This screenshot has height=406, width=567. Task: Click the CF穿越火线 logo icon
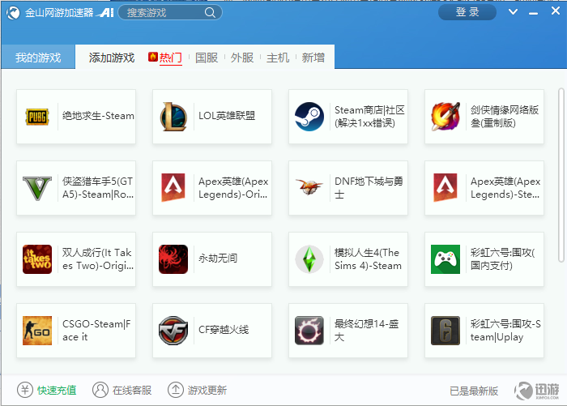tap(173, 331)
